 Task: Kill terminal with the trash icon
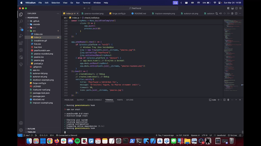pos(228,100)
